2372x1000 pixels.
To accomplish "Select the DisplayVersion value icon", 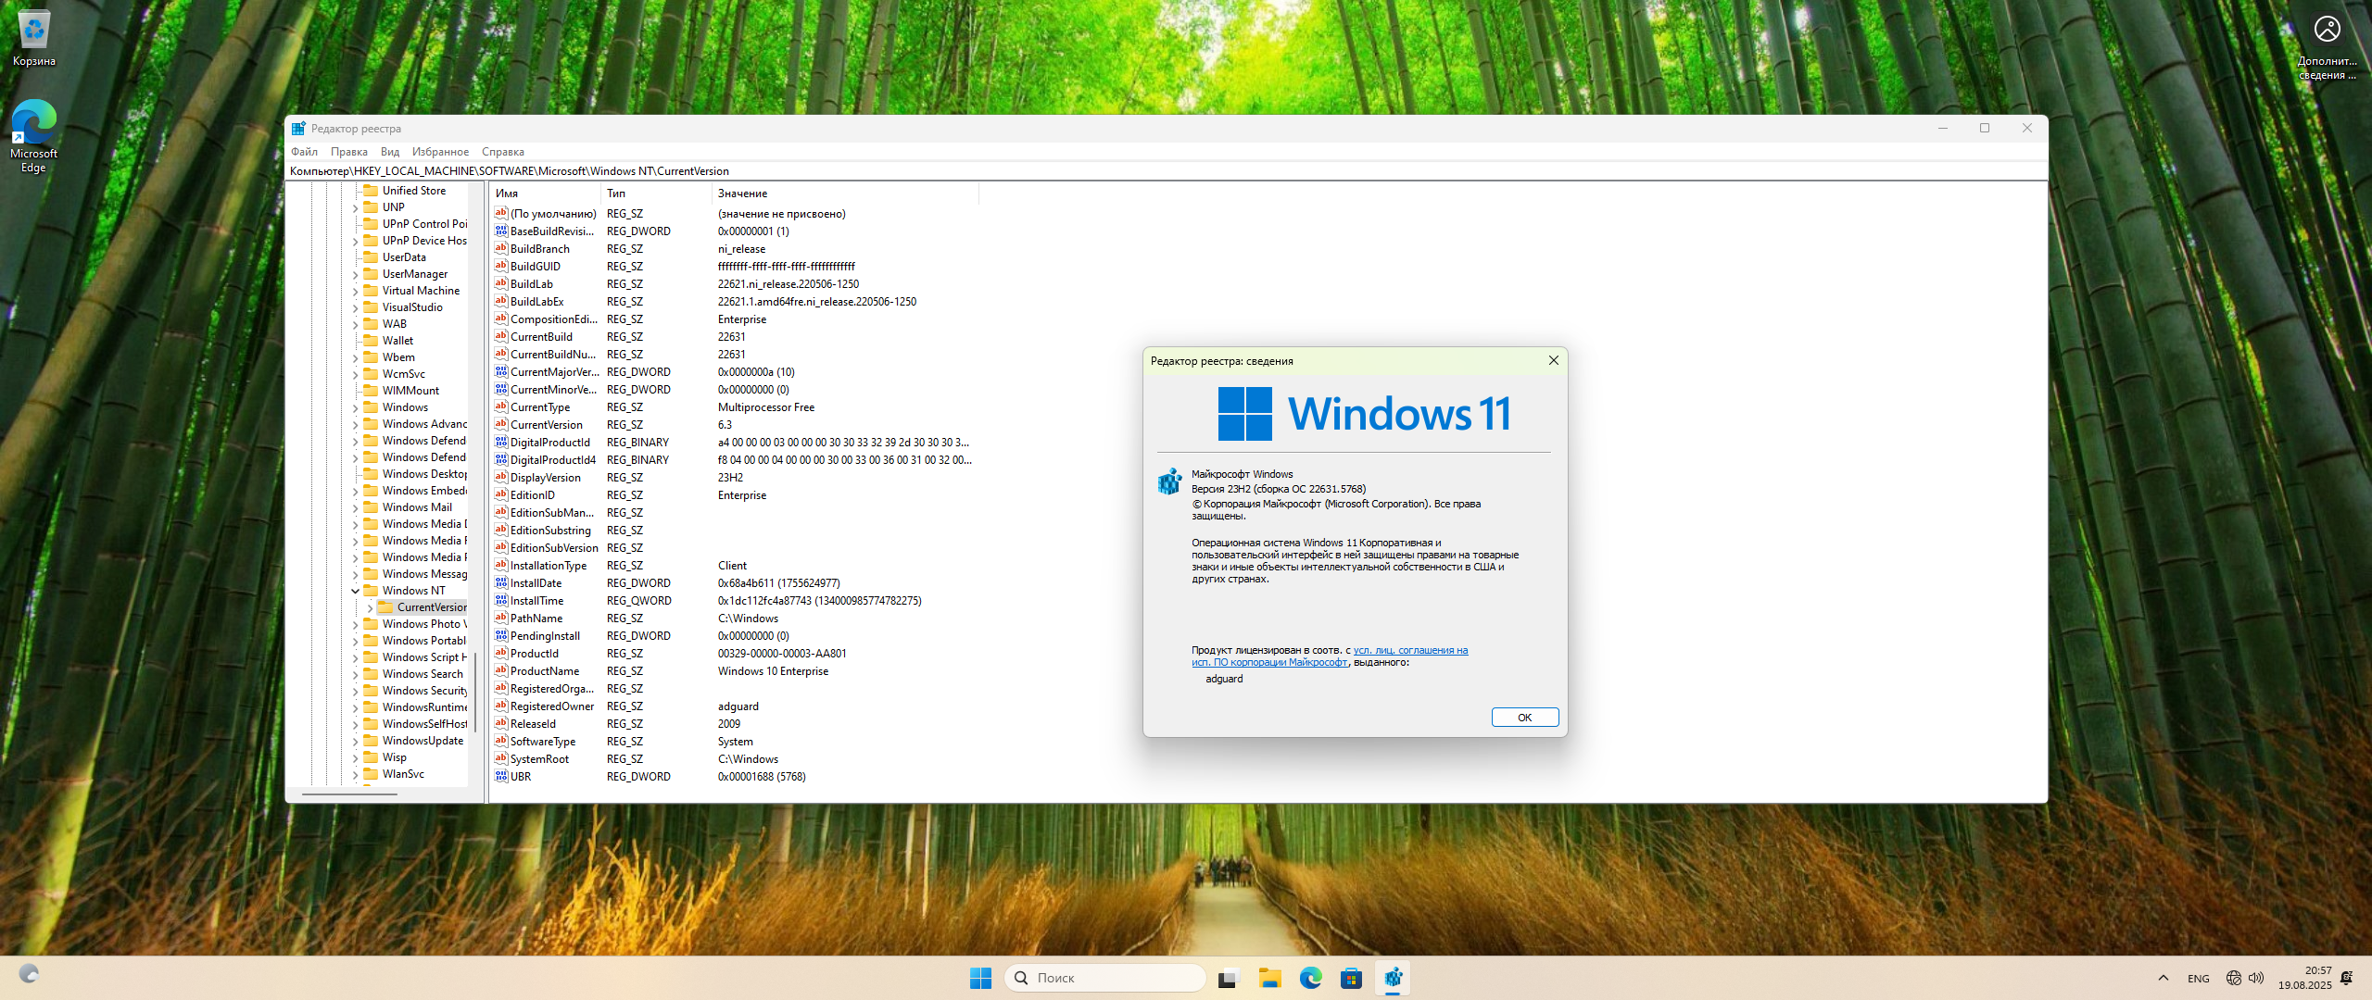I will (x=501, y=477).
